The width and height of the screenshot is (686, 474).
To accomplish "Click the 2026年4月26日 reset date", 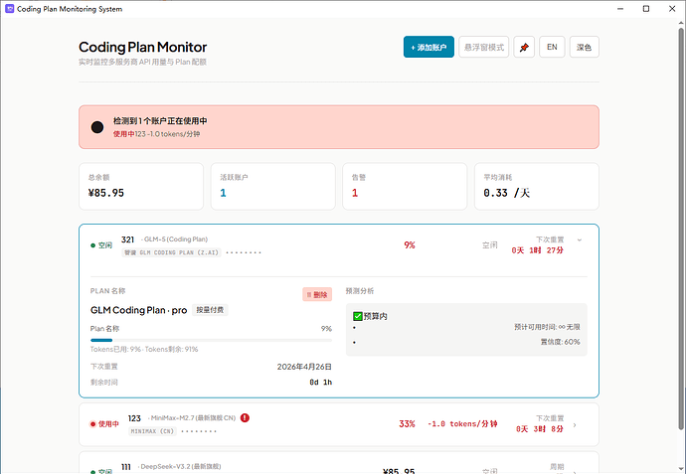I will [304, 367].
